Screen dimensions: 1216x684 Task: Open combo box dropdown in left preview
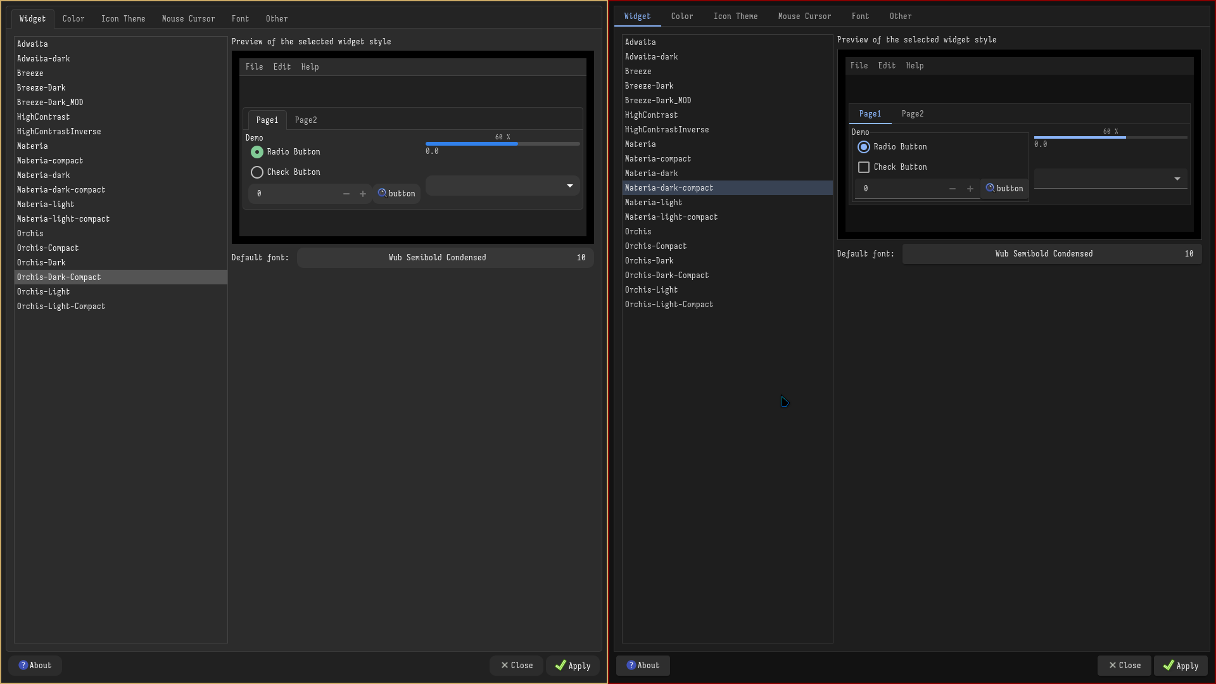569,186
